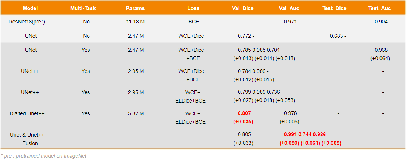The image size is (407, 160).
Task: Select the Val_Dice column header
Action: 243,8
